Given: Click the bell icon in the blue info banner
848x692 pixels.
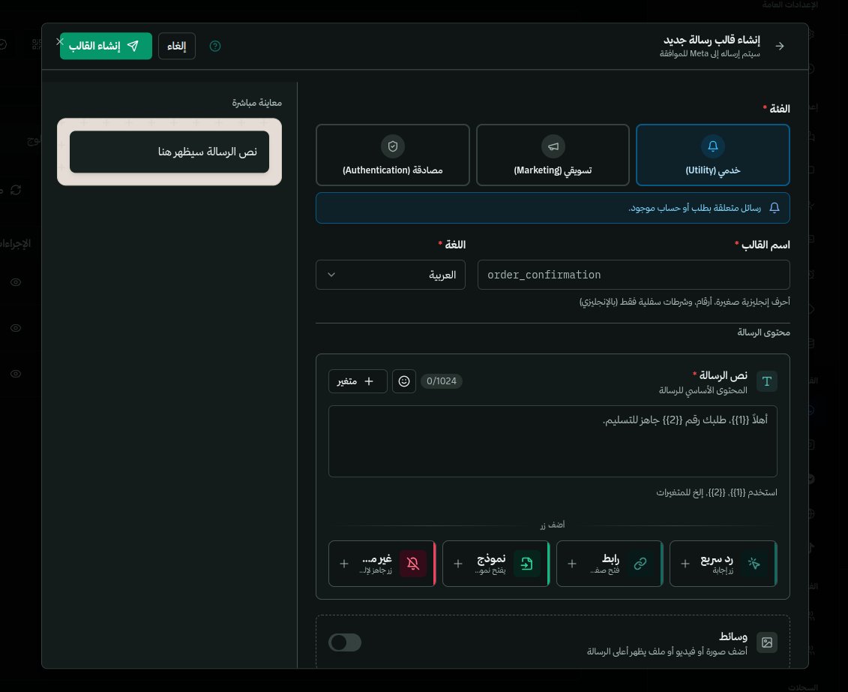Looking at the screenshot, I should point(775,208).
